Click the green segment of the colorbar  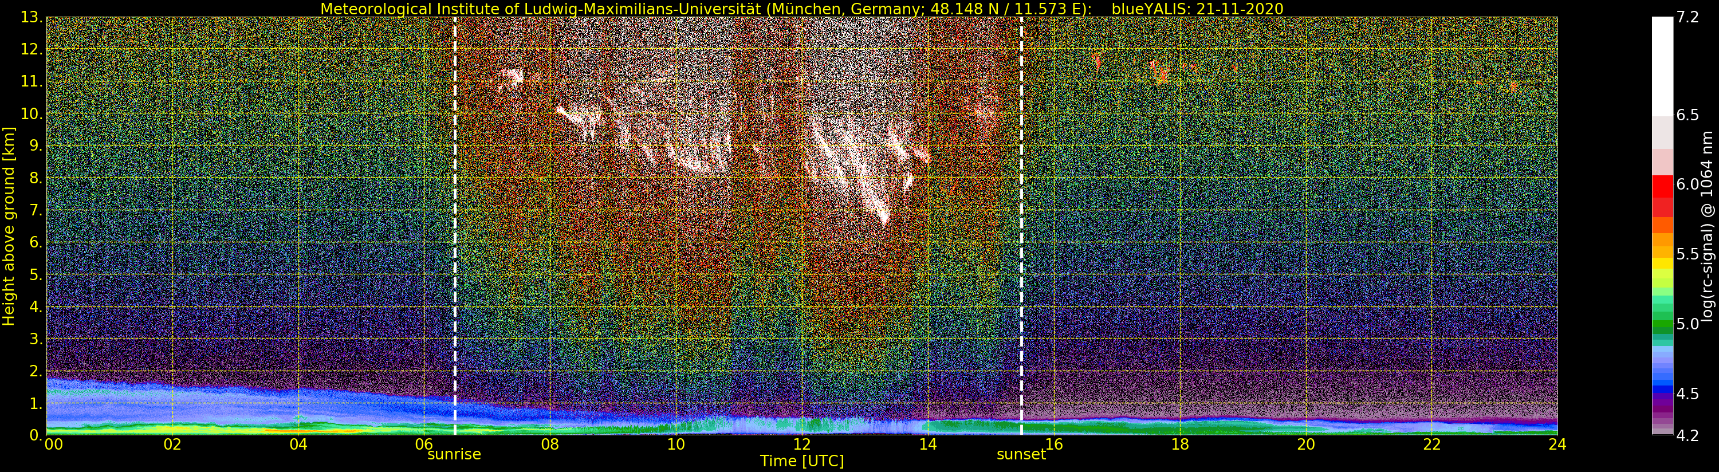click(1662, 324)
